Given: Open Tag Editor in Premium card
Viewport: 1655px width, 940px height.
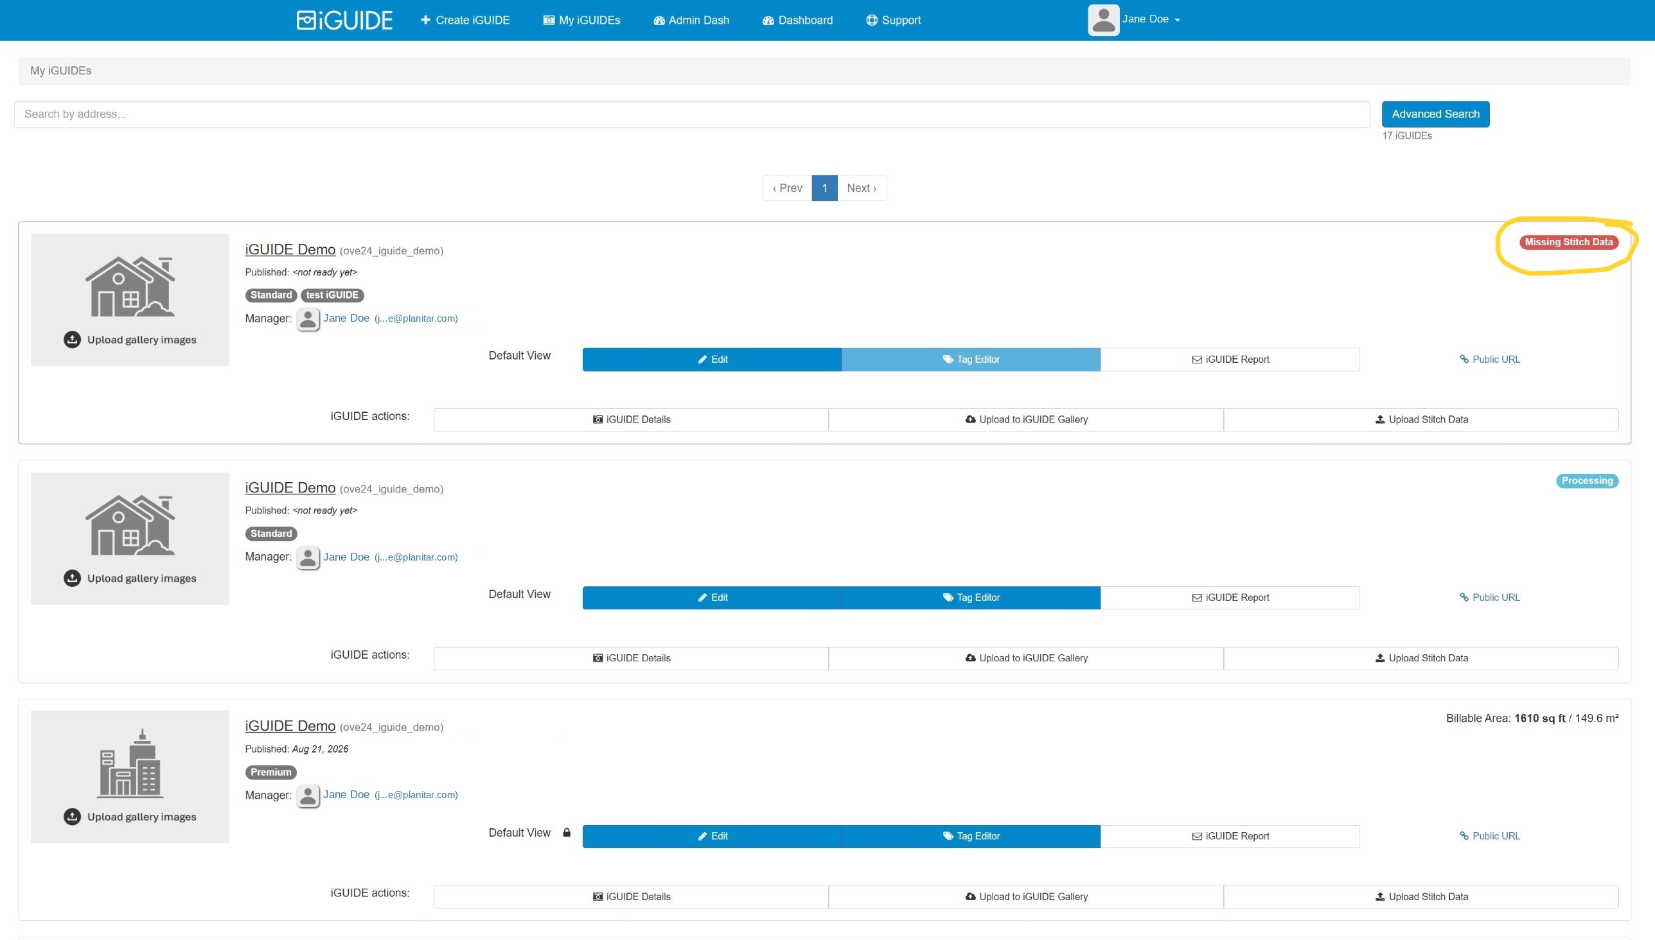Looking at the screenshot, I should [x=971, y=836].
